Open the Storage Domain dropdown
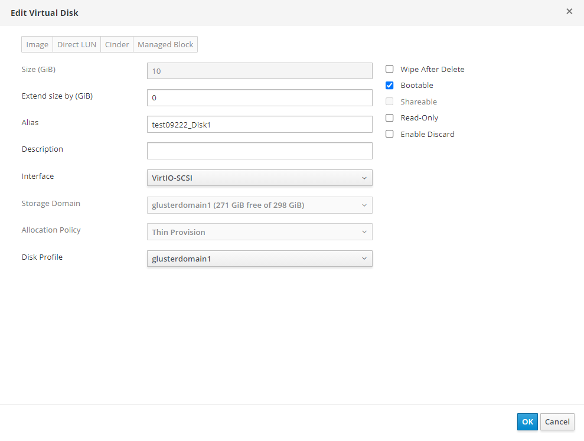The image size is (584, 441). click(x=259, y=205)
